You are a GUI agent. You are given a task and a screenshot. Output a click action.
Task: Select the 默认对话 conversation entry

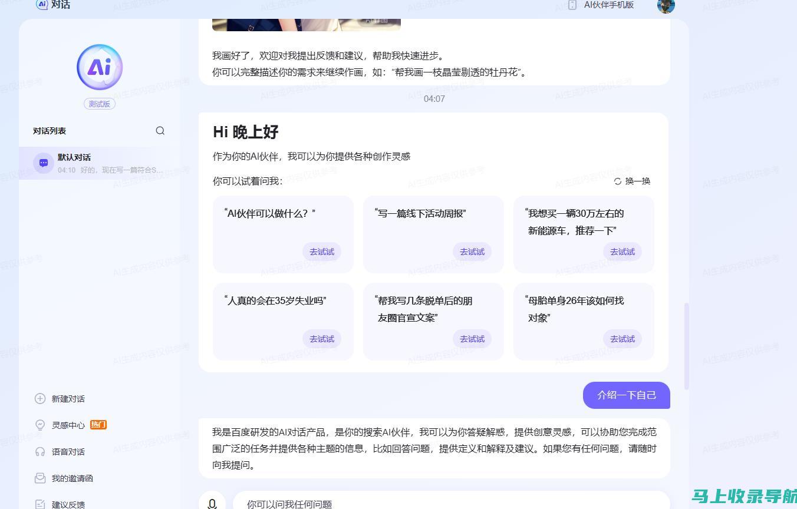(100, 163)
